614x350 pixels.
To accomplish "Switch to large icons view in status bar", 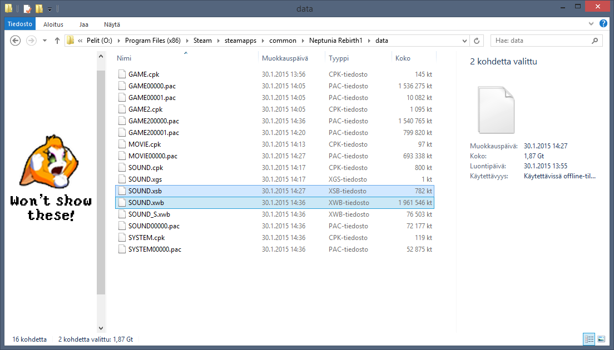I will click(601, 339).
